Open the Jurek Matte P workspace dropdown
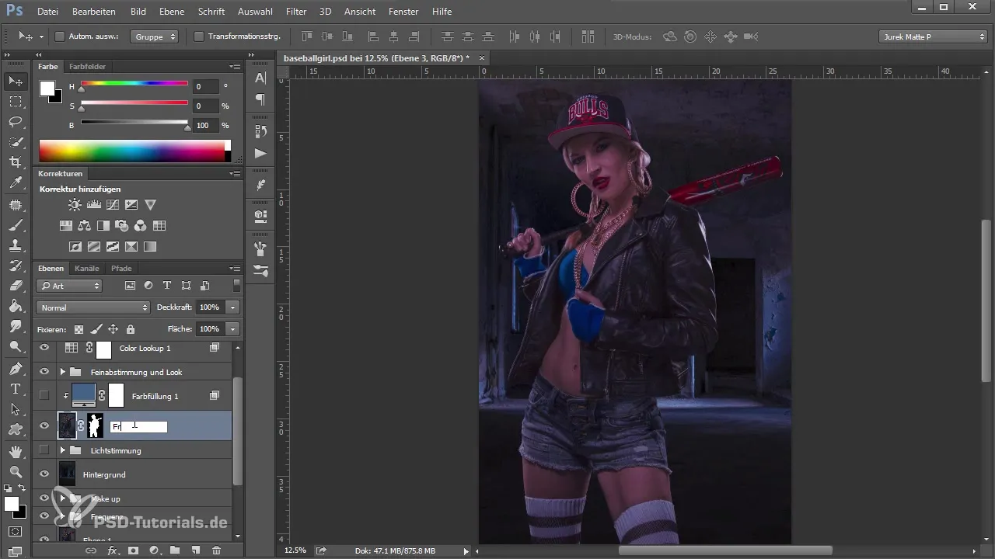Screen dimensions: 995x559 tap(933, 36)
